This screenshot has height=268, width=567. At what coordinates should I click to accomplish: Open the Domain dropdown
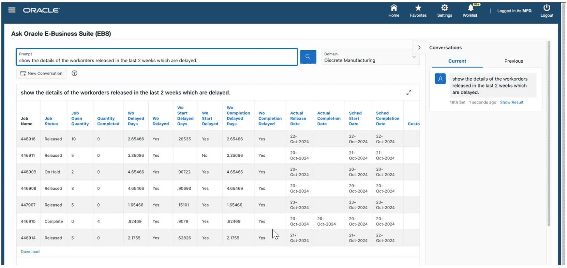pos(370,57)
